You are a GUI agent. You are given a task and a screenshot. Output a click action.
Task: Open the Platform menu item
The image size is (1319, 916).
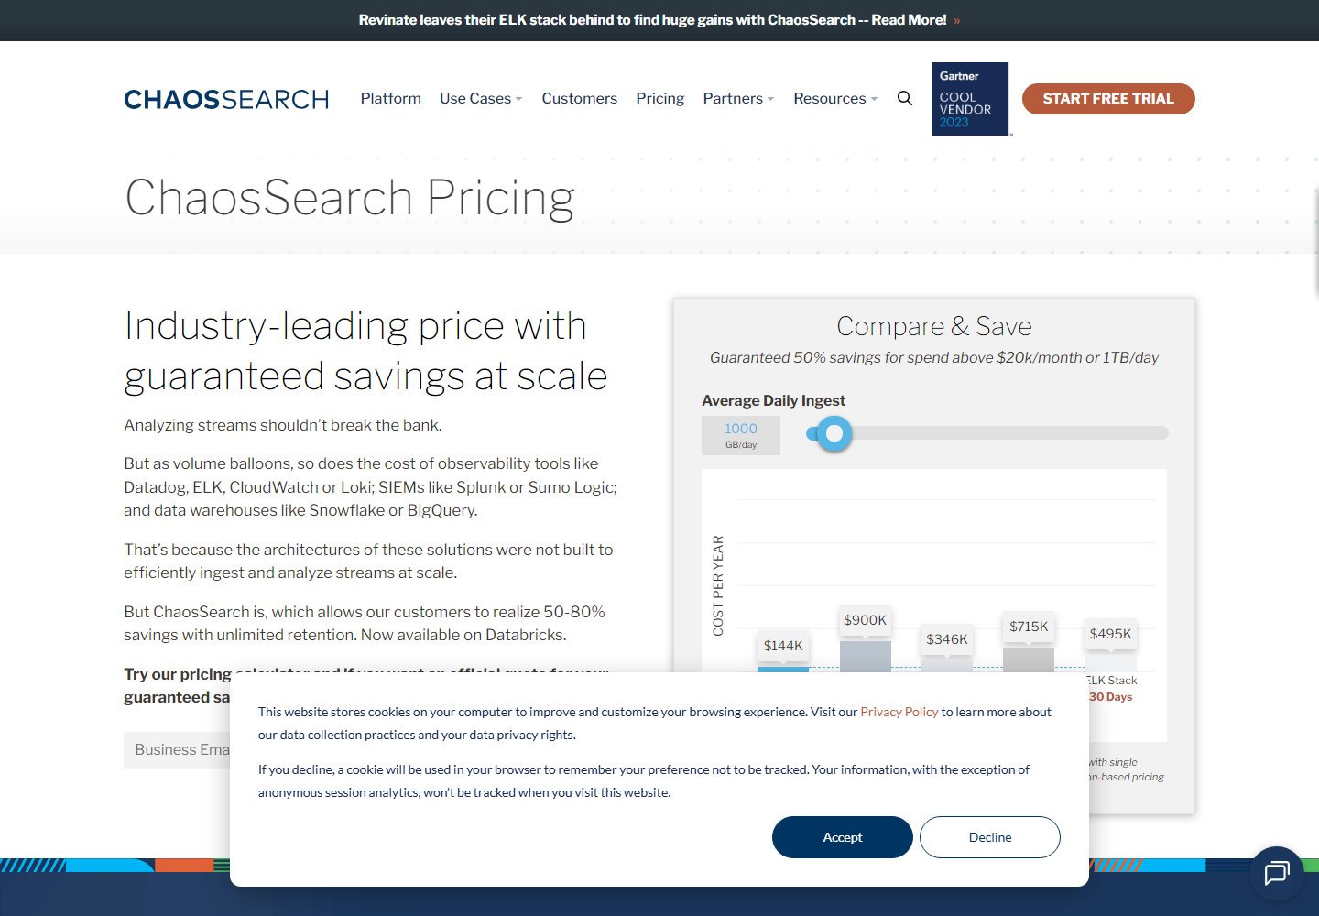point(391,98)
